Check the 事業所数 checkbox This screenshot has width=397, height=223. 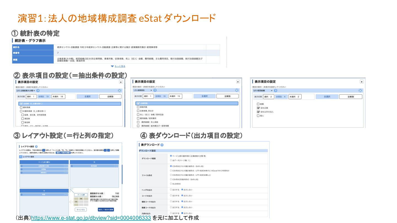point(138,107)
